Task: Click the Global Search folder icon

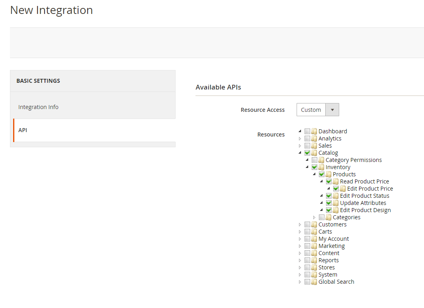Action: coord(315,281)
